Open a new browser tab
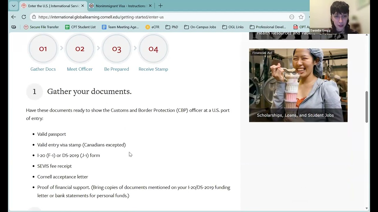 coord(160,6)
